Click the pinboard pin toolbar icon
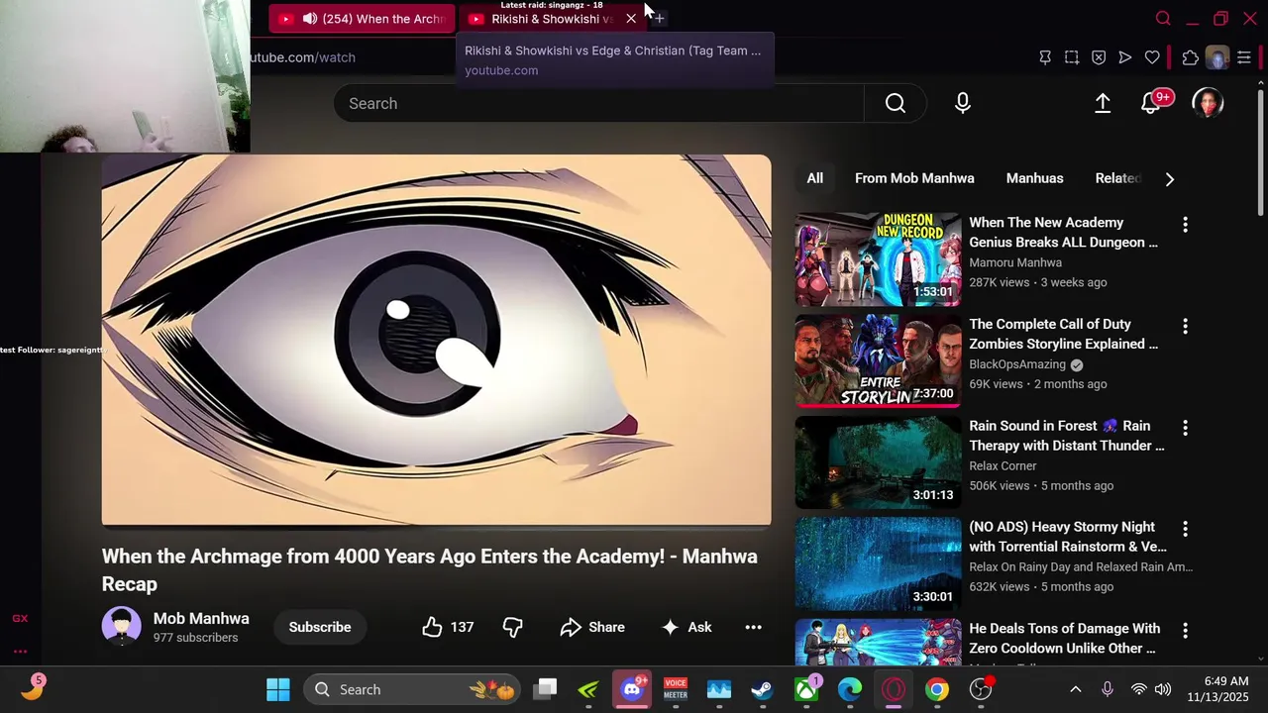Image resolution: width=1268 pixels, height=713 pixels. pyautogui.click(x=1045, y=57)
